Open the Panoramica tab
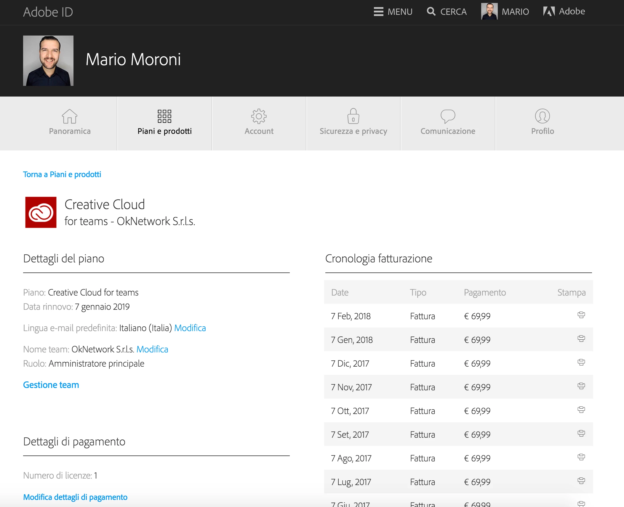This screenshot has height=507, width=624. (x=70, y=123)
